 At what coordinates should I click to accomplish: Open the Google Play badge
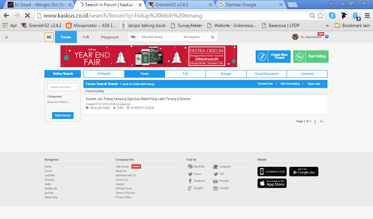pyautogui.click(x=304, y=172)
